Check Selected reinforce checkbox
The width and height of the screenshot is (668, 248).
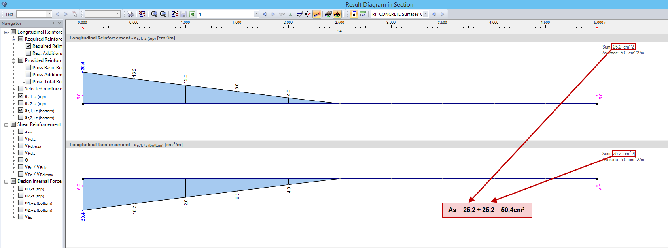click(21, 89)
